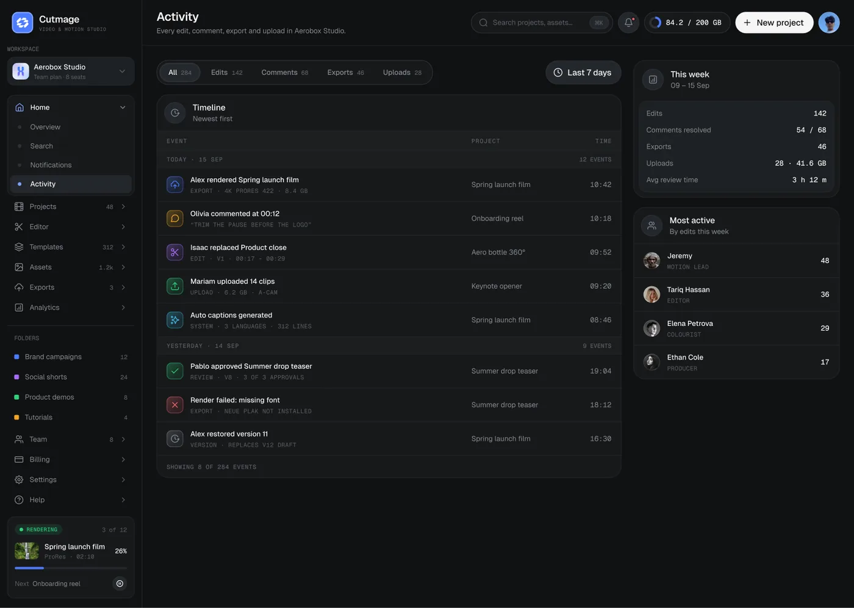Image resolution: width=854 pixels, height=608 pixels.
Task: Open the Last 7 days range selector
Action: pos(583,73)
